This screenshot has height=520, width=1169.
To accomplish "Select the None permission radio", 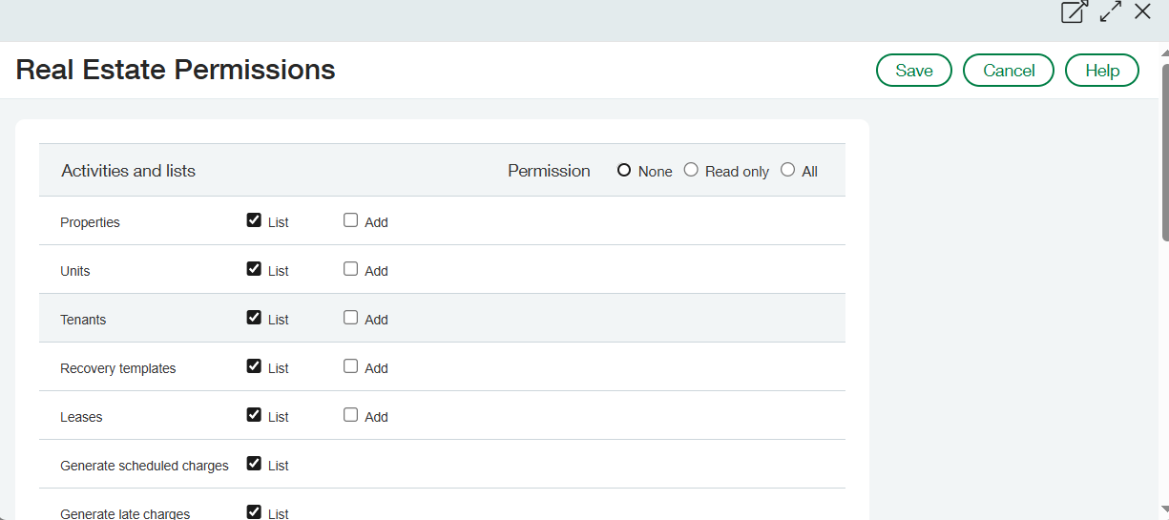I will (624, 170).
